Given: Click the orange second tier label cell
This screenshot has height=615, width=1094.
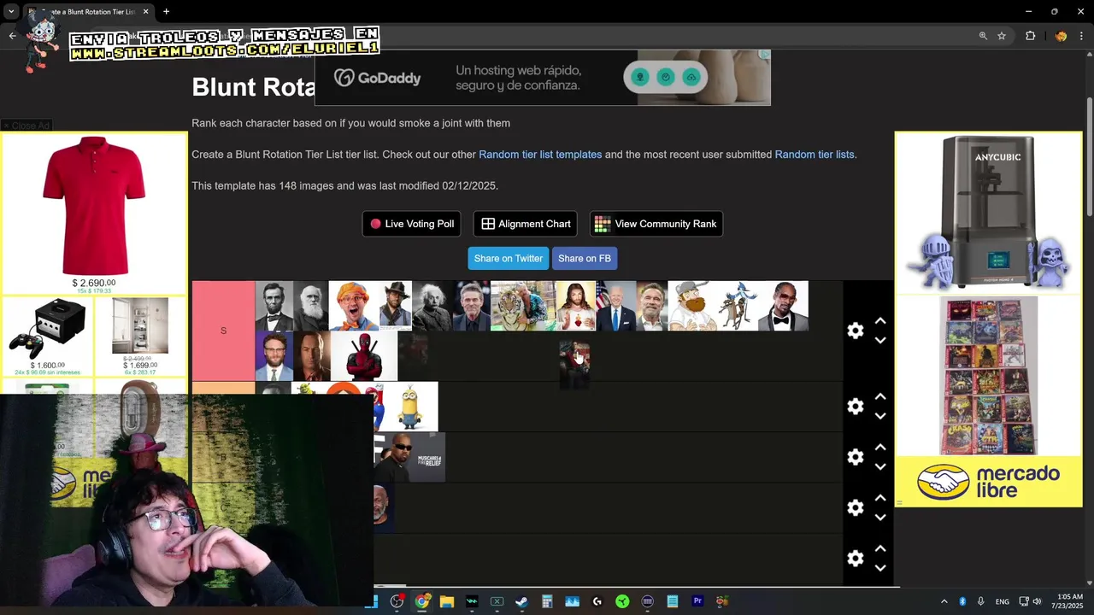Looking at the screenshot, I should (223, 388).
